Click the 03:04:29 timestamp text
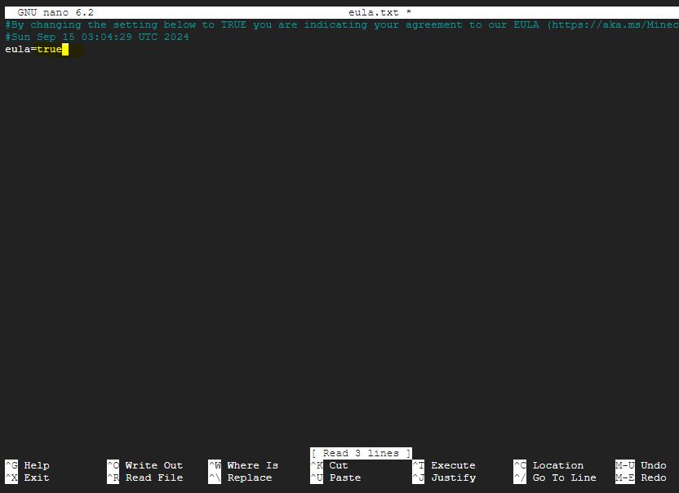The height and width of the screenshot is (493, 679). click(107, 37)
